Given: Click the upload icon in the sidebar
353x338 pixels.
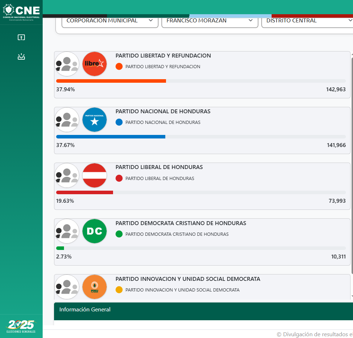Looking at the screenshot, I should 21,37.
